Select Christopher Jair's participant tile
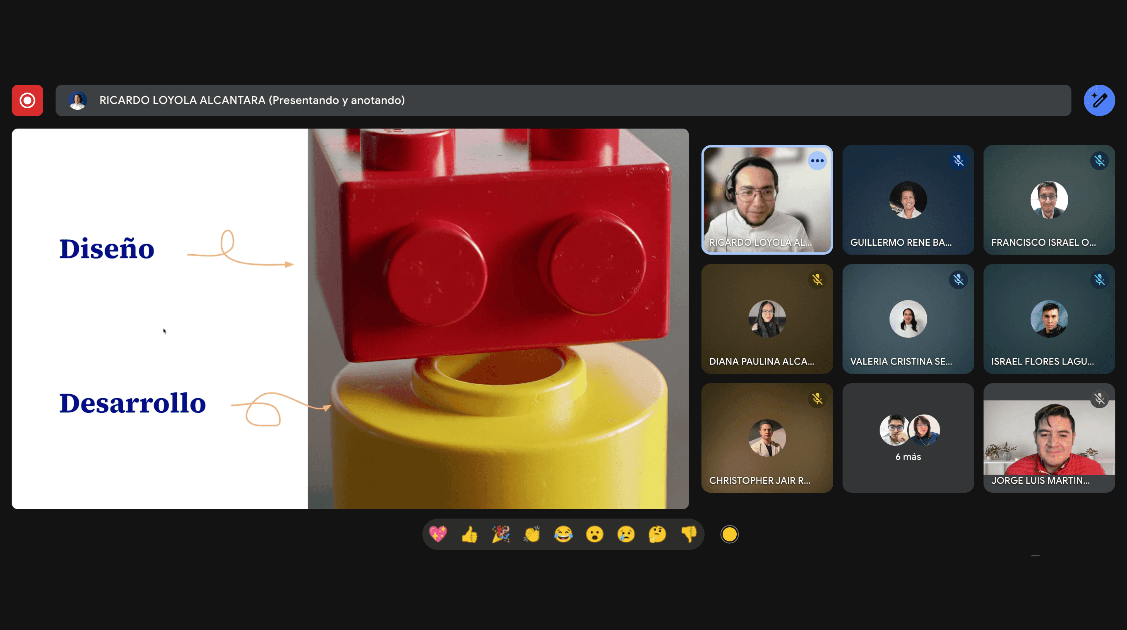1127x630 pixels. point(767,438)
